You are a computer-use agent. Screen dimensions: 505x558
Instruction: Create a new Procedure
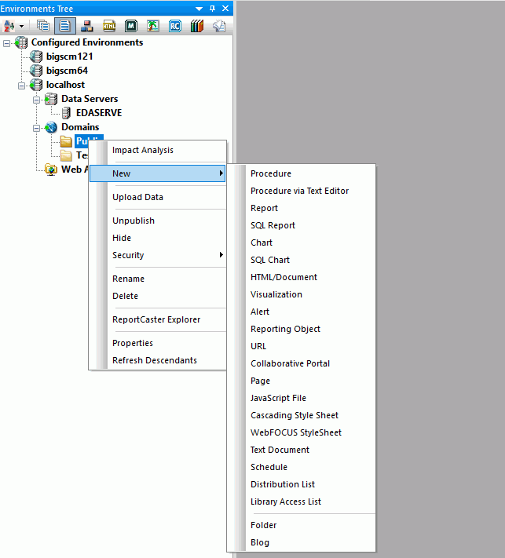pyautogui.click(x=271, y=173)
